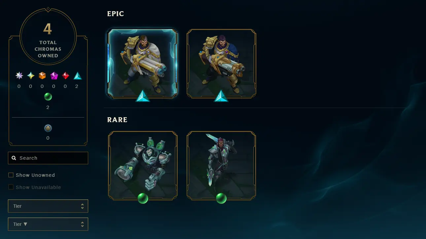Expand the Tier ▼ sort dropdown
Viewport: 426px width, 239px height.
pos(48,224)
